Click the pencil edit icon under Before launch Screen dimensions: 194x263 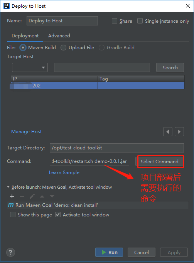click(x=32, y=196)
